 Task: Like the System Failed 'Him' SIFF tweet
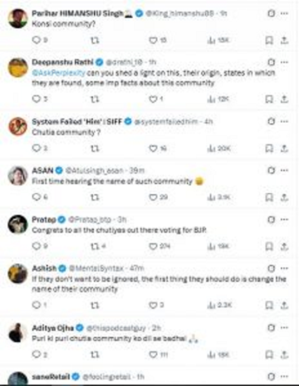pos(153,148)
